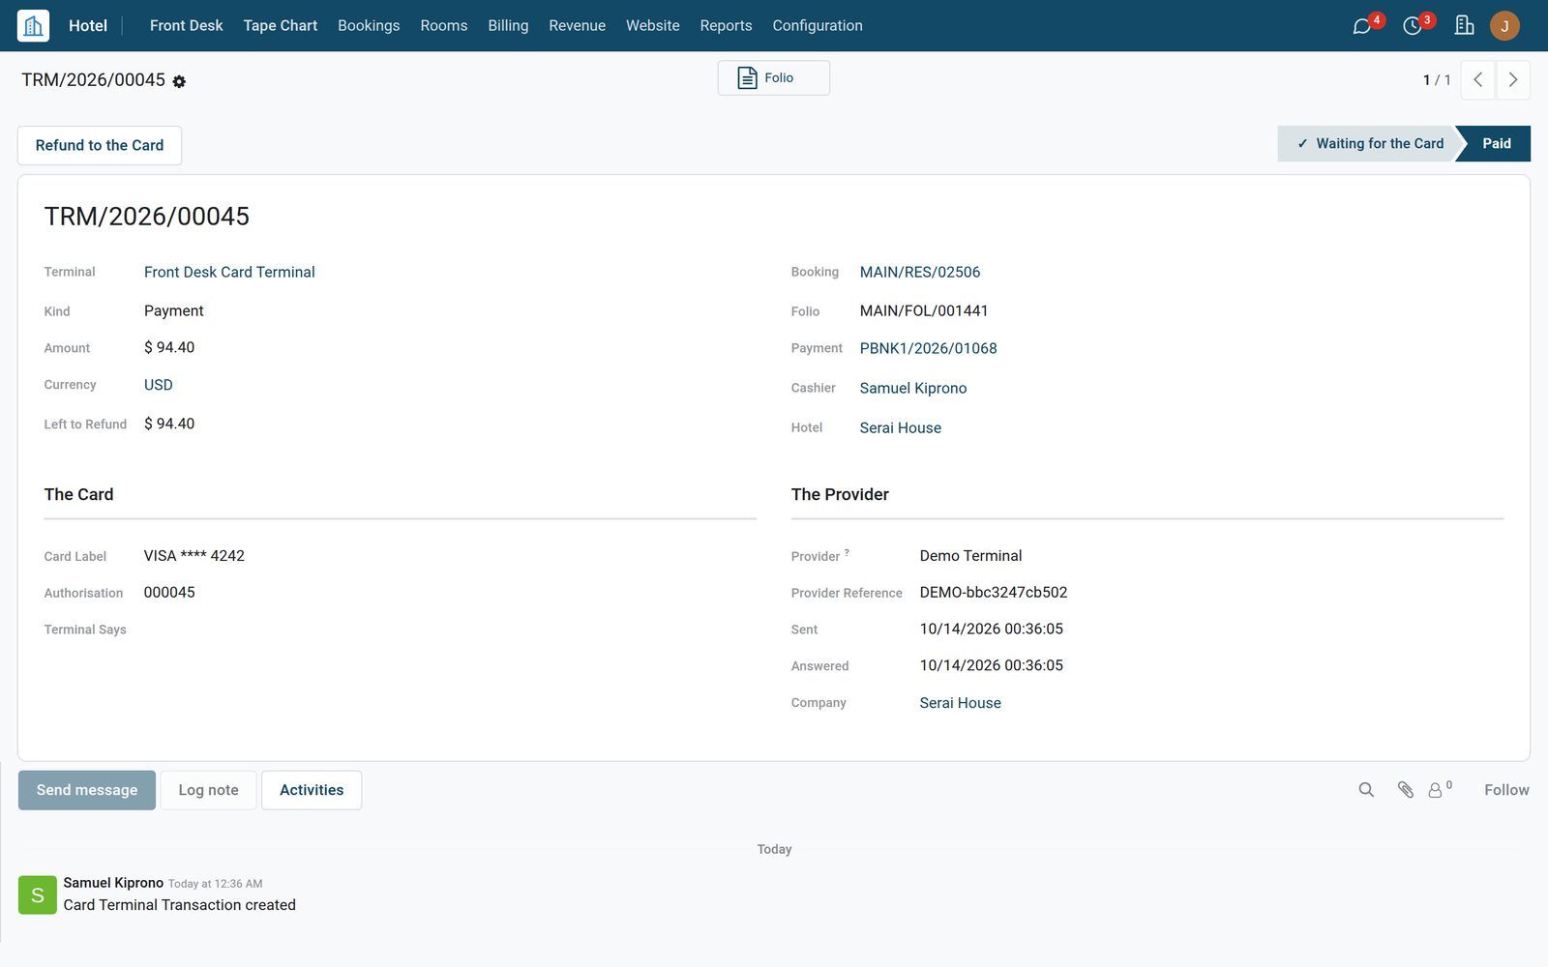This screenshot has height=967, width=1548.
Task: Click the provider reference DEMO-bbc3247cb502
Action: click(994, 593)
